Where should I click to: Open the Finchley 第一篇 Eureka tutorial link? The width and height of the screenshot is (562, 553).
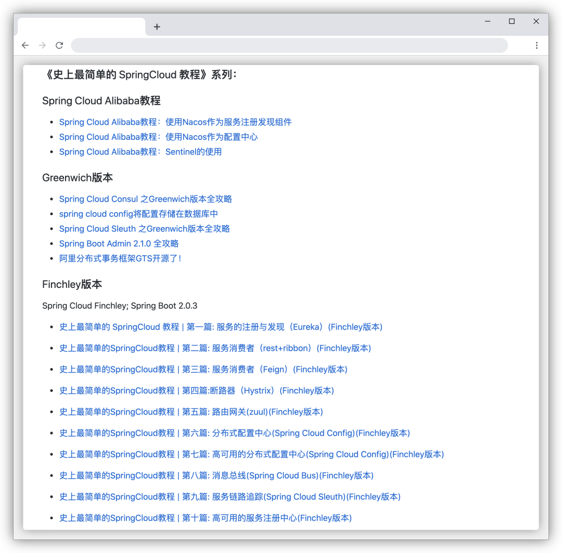tap(221, 327)
